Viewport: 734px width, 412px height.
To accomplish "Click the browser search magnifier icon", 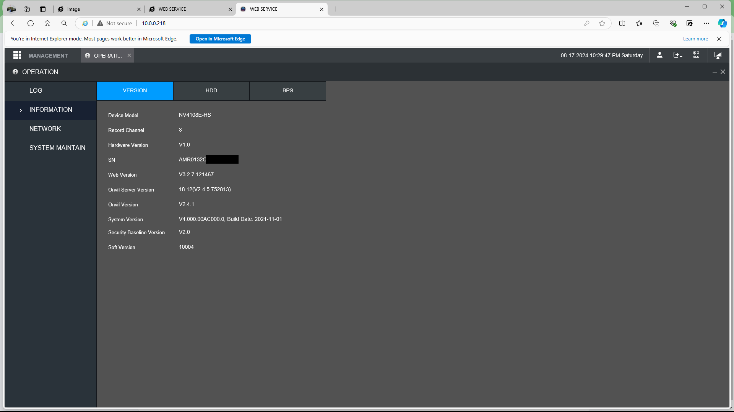I will [x=64, y=23].
